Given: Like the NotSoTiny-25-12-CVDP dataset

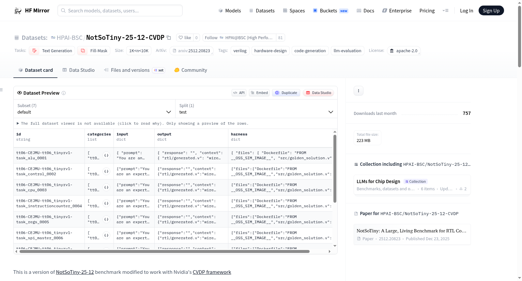Looking at the screenshot, I should (x=185, y=38).
